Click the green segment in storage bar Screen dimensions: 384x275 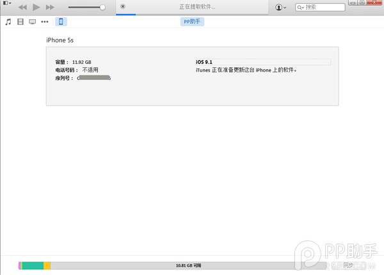click(33, 265)
